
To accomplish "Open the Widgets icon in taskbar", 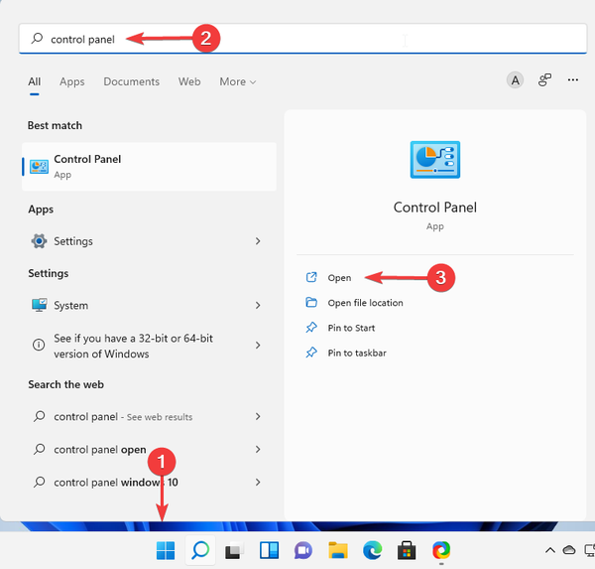I will click(x=268, y=550).
